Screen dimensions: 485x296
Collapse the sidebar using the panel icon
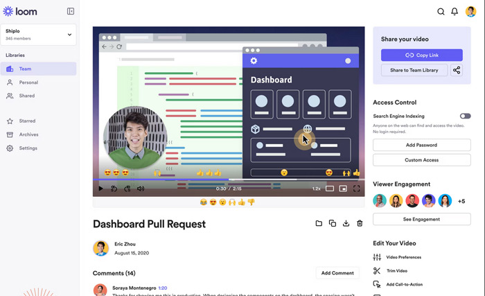tap(70, 12)
